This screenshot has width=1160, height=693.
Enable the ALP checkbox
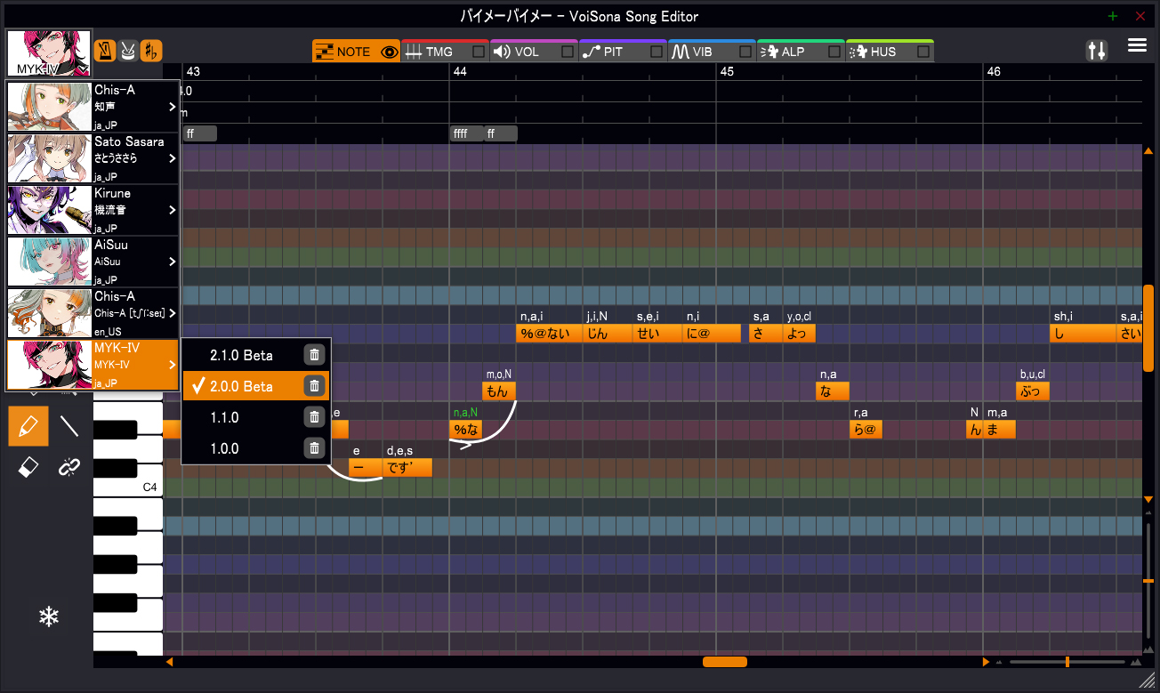[834, 52]
